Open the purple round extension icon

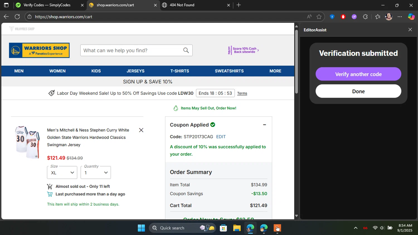pyautogui.click(x=354, y=17)
